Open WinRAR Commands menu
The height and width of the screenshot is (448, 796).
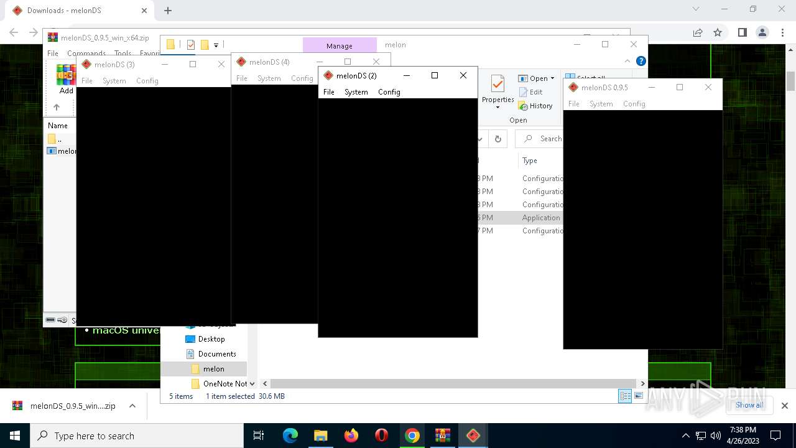[x=86, y=54]
